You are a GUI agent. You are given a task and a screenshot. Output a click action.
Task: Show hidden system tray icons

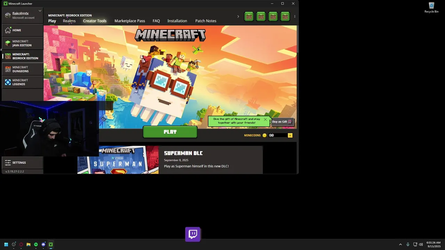point(400,244)
